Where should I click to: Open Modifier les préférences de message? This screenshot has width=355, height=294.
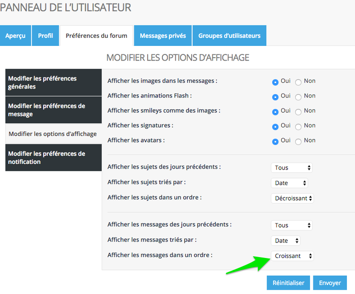53,110
